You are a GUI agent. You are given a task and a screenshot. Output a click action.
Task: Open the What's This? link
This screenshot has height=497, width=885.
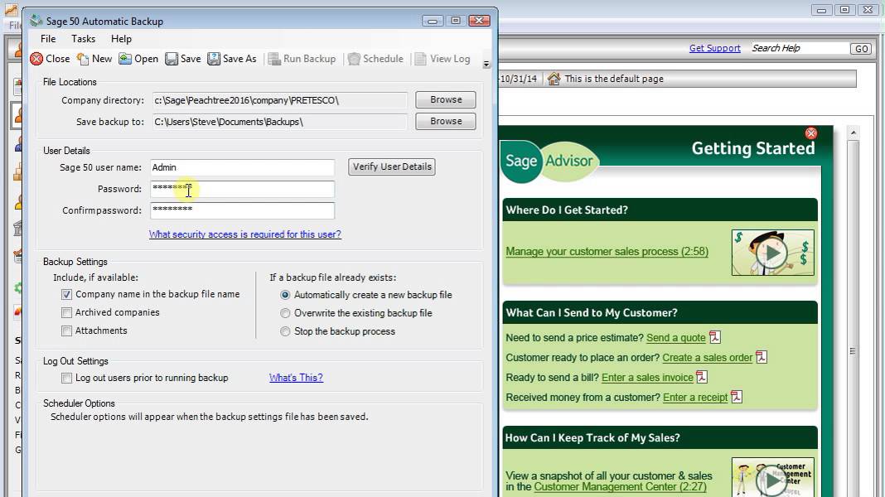(296, 378)
